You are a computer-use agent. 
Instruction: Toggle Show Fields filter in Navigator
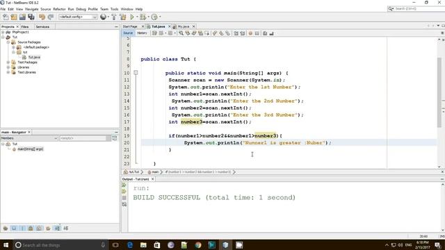coord(14,228)
